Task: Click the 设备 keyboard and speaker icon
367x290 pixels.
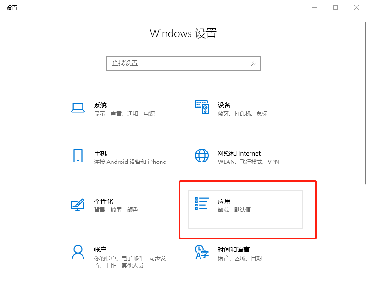Action: pyautogui.click(x=202, y=107)
